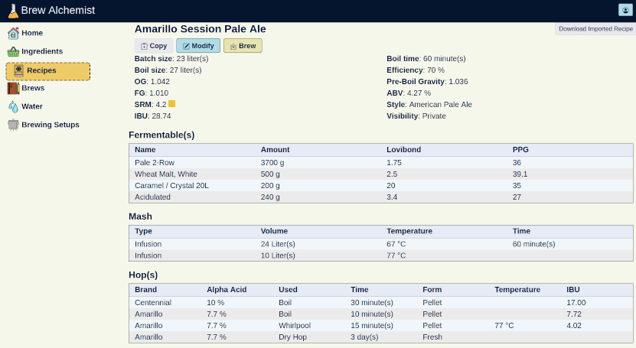Open the user account icon
This screenshot has width=636, height=348.
625,10
